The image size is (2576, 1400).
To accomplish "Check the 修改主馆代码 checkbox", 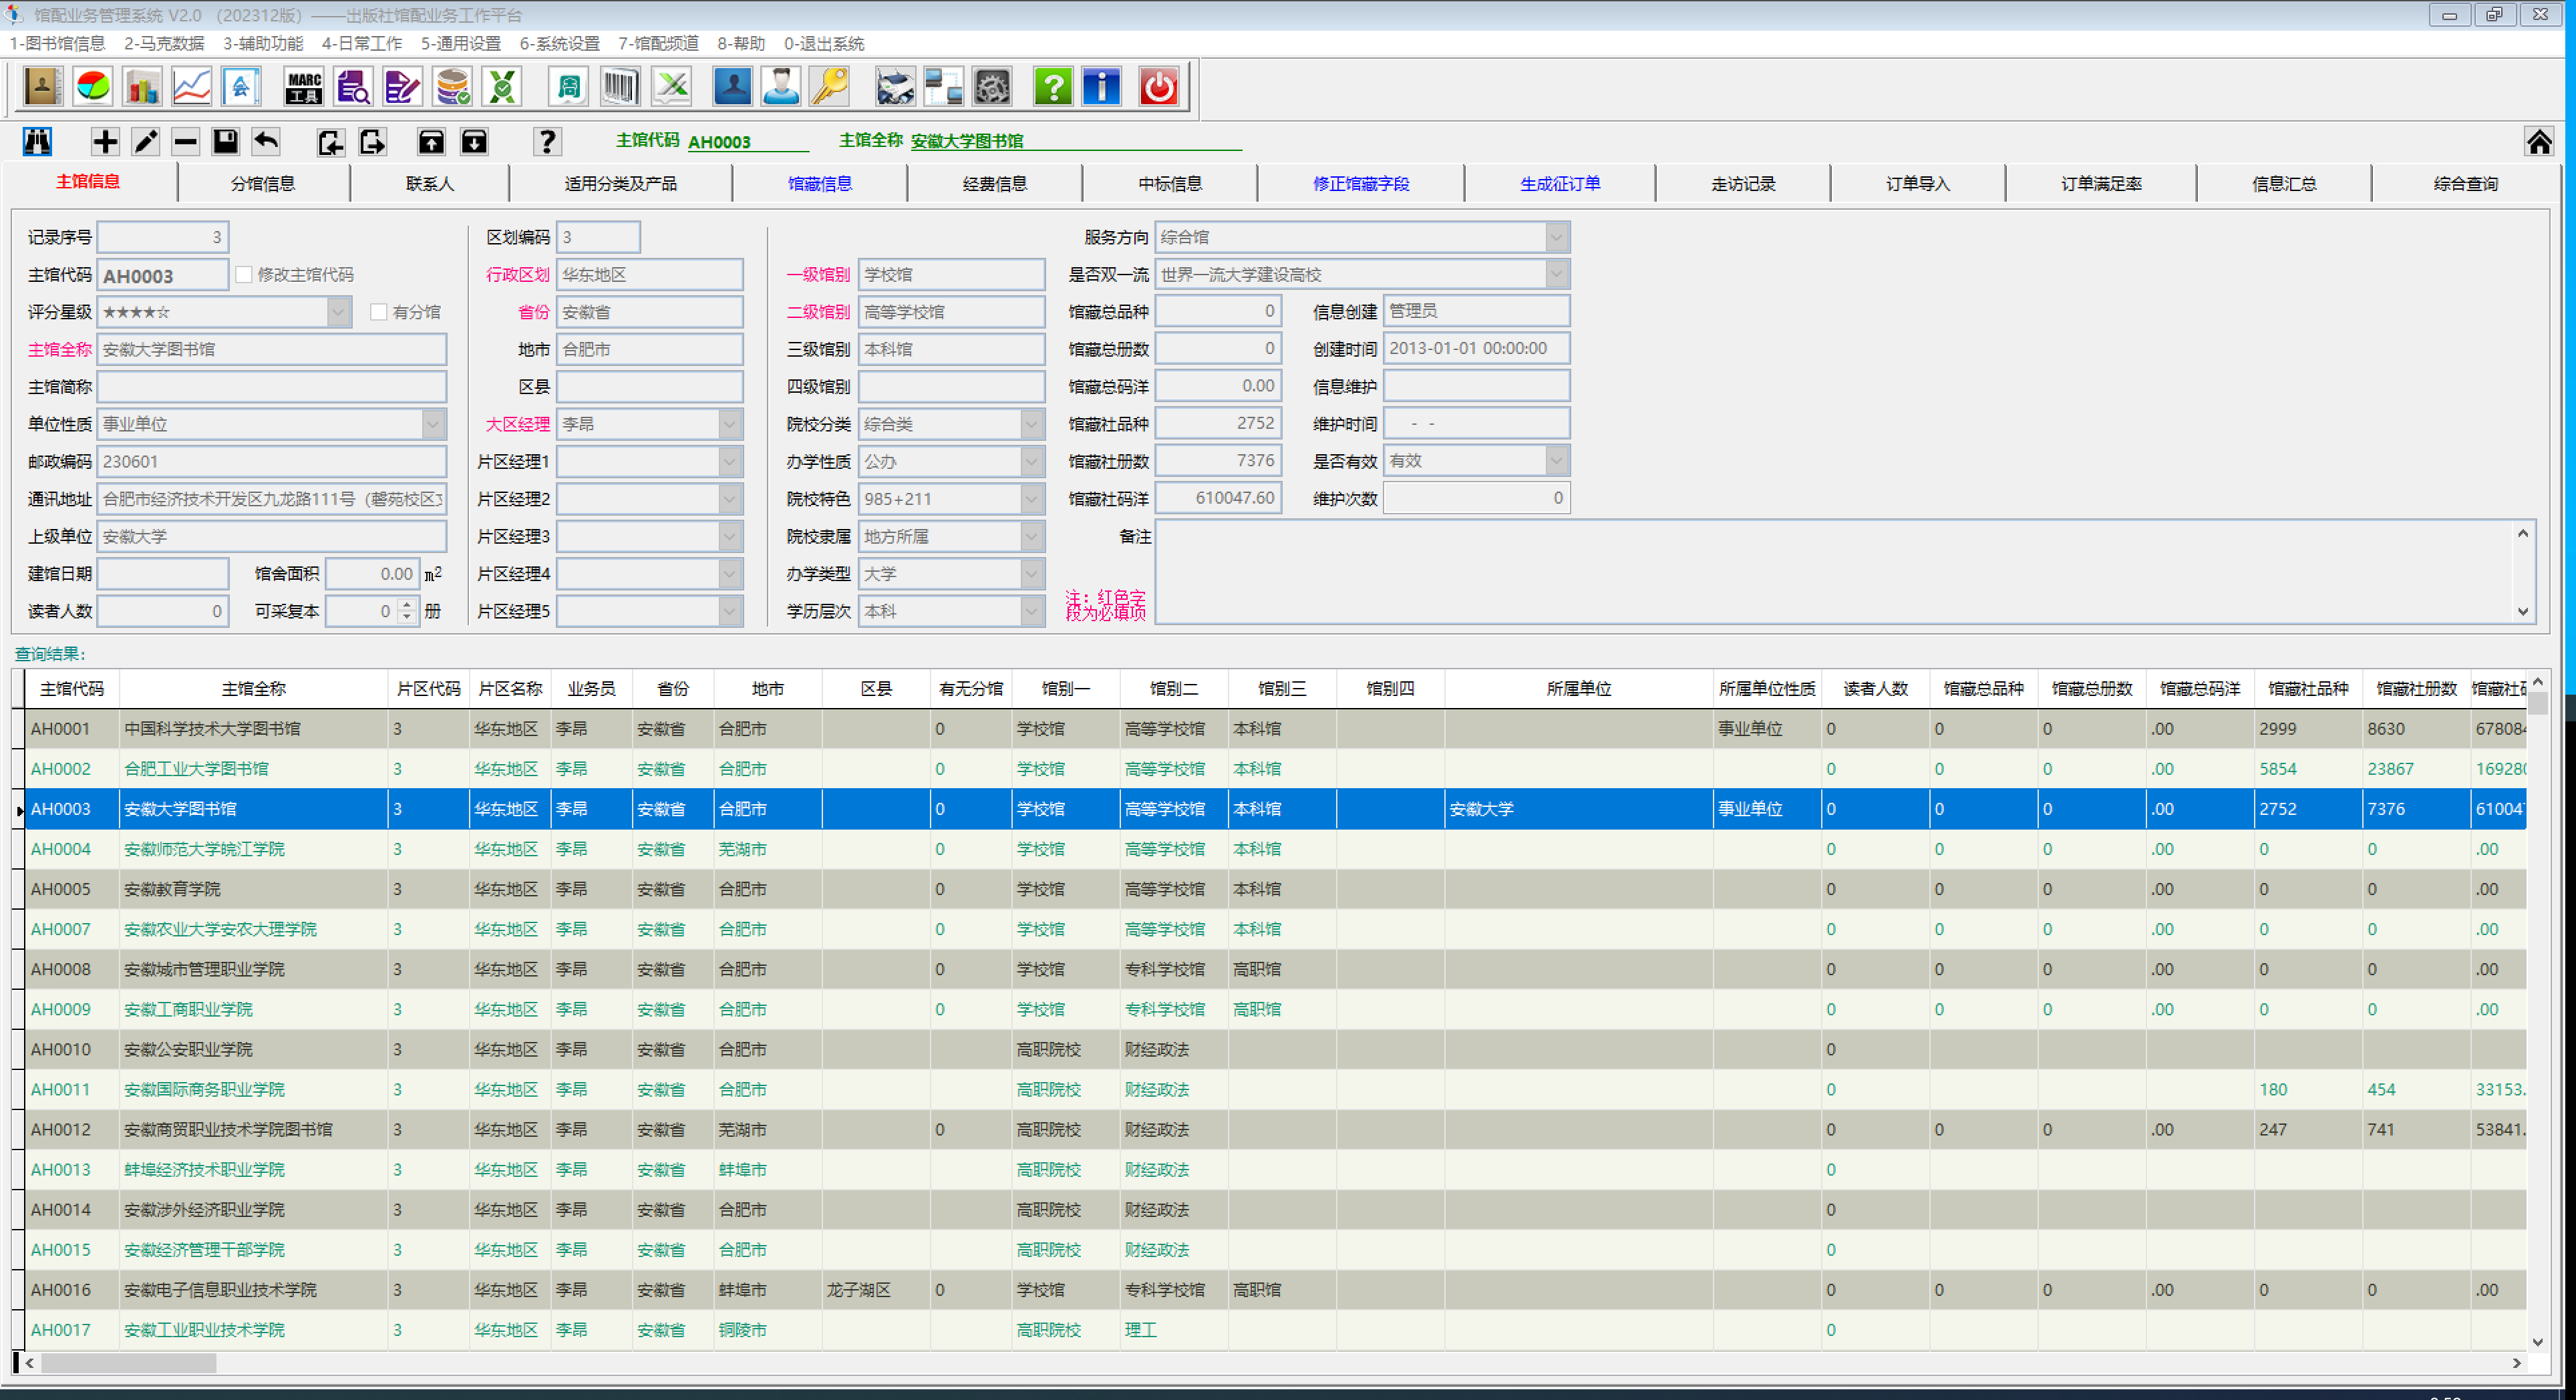I will pos(244,274).
